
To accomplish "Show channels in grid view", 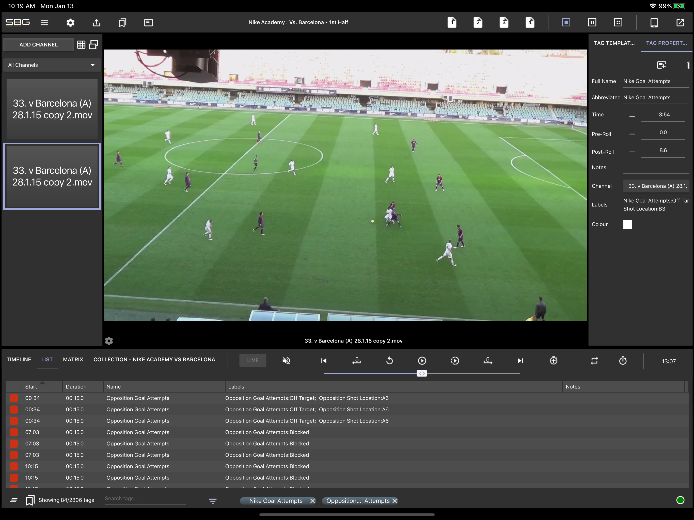I will pos(81,44).
